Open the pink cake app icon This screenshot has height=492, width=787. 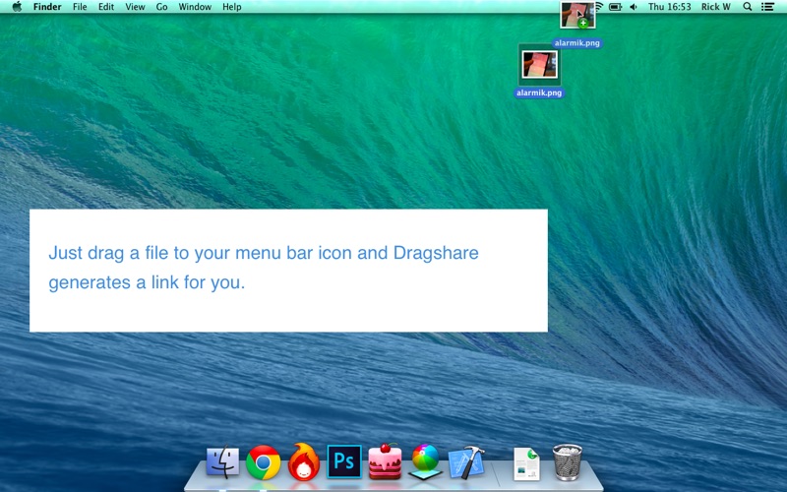pos(385,461)
